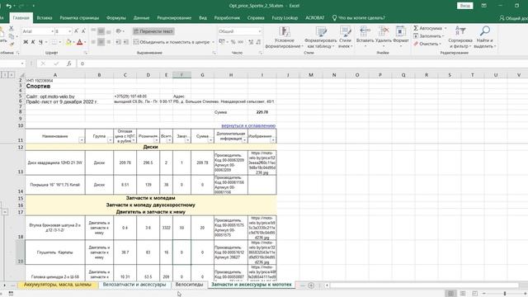Click the Автосумма sigma button
The image size is (528, 297).
coord(427,28)
